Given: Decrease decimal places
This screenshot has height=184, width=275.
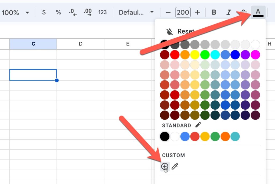Looking at the screenshot, I should [73, 12].
